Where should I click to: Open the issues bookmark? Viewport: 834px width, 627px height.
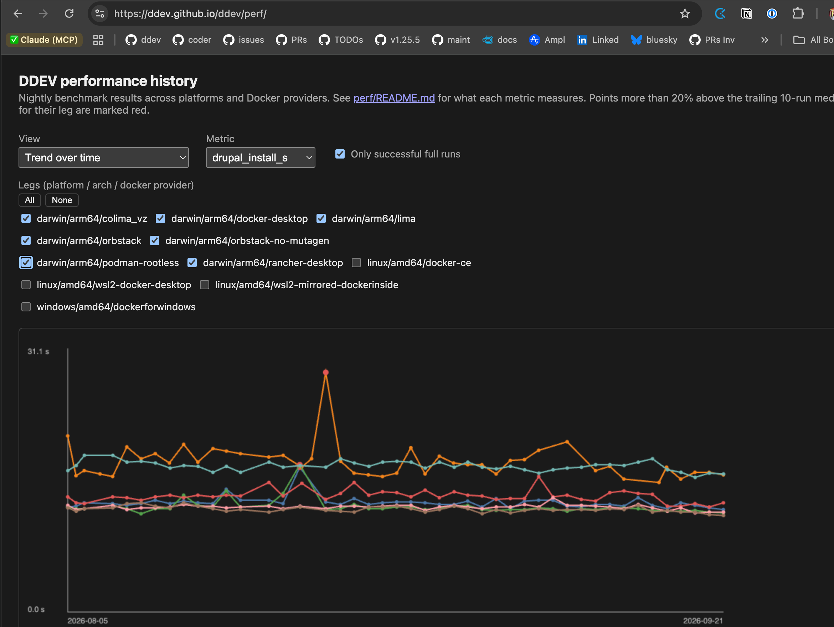[243, 40]
